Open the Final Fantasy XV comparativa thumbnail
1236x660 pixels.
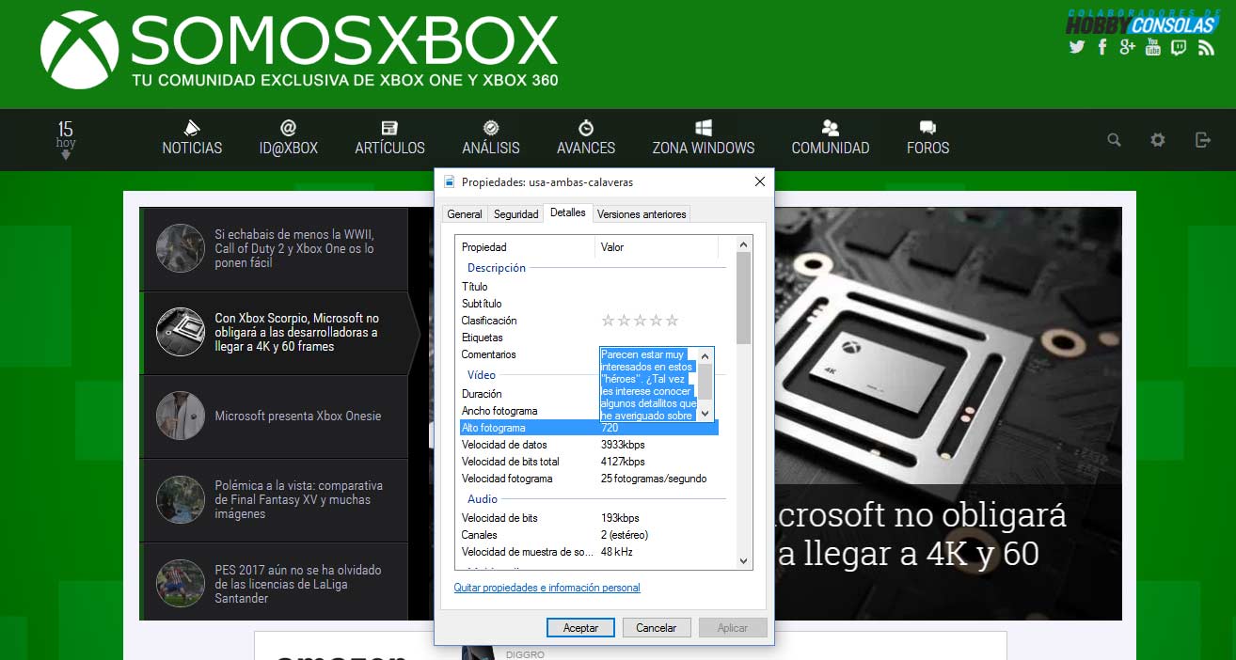pyautogui.click(x=181, y=499)
